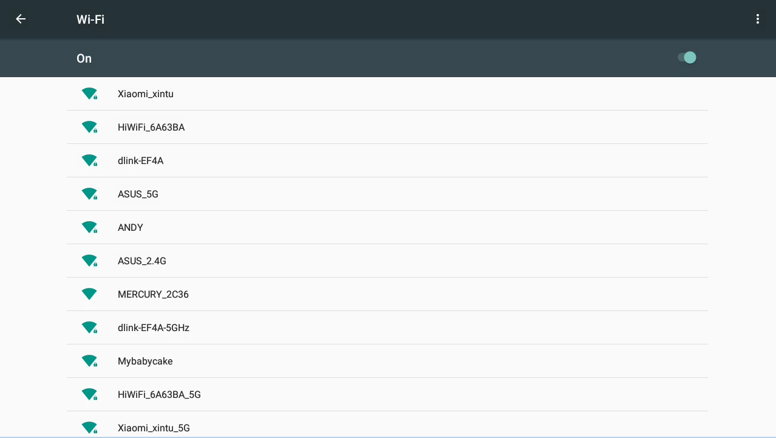Click the Xiaomi_xintu signal icon
This screenshot has height=438, width=776.
point(89,94)
